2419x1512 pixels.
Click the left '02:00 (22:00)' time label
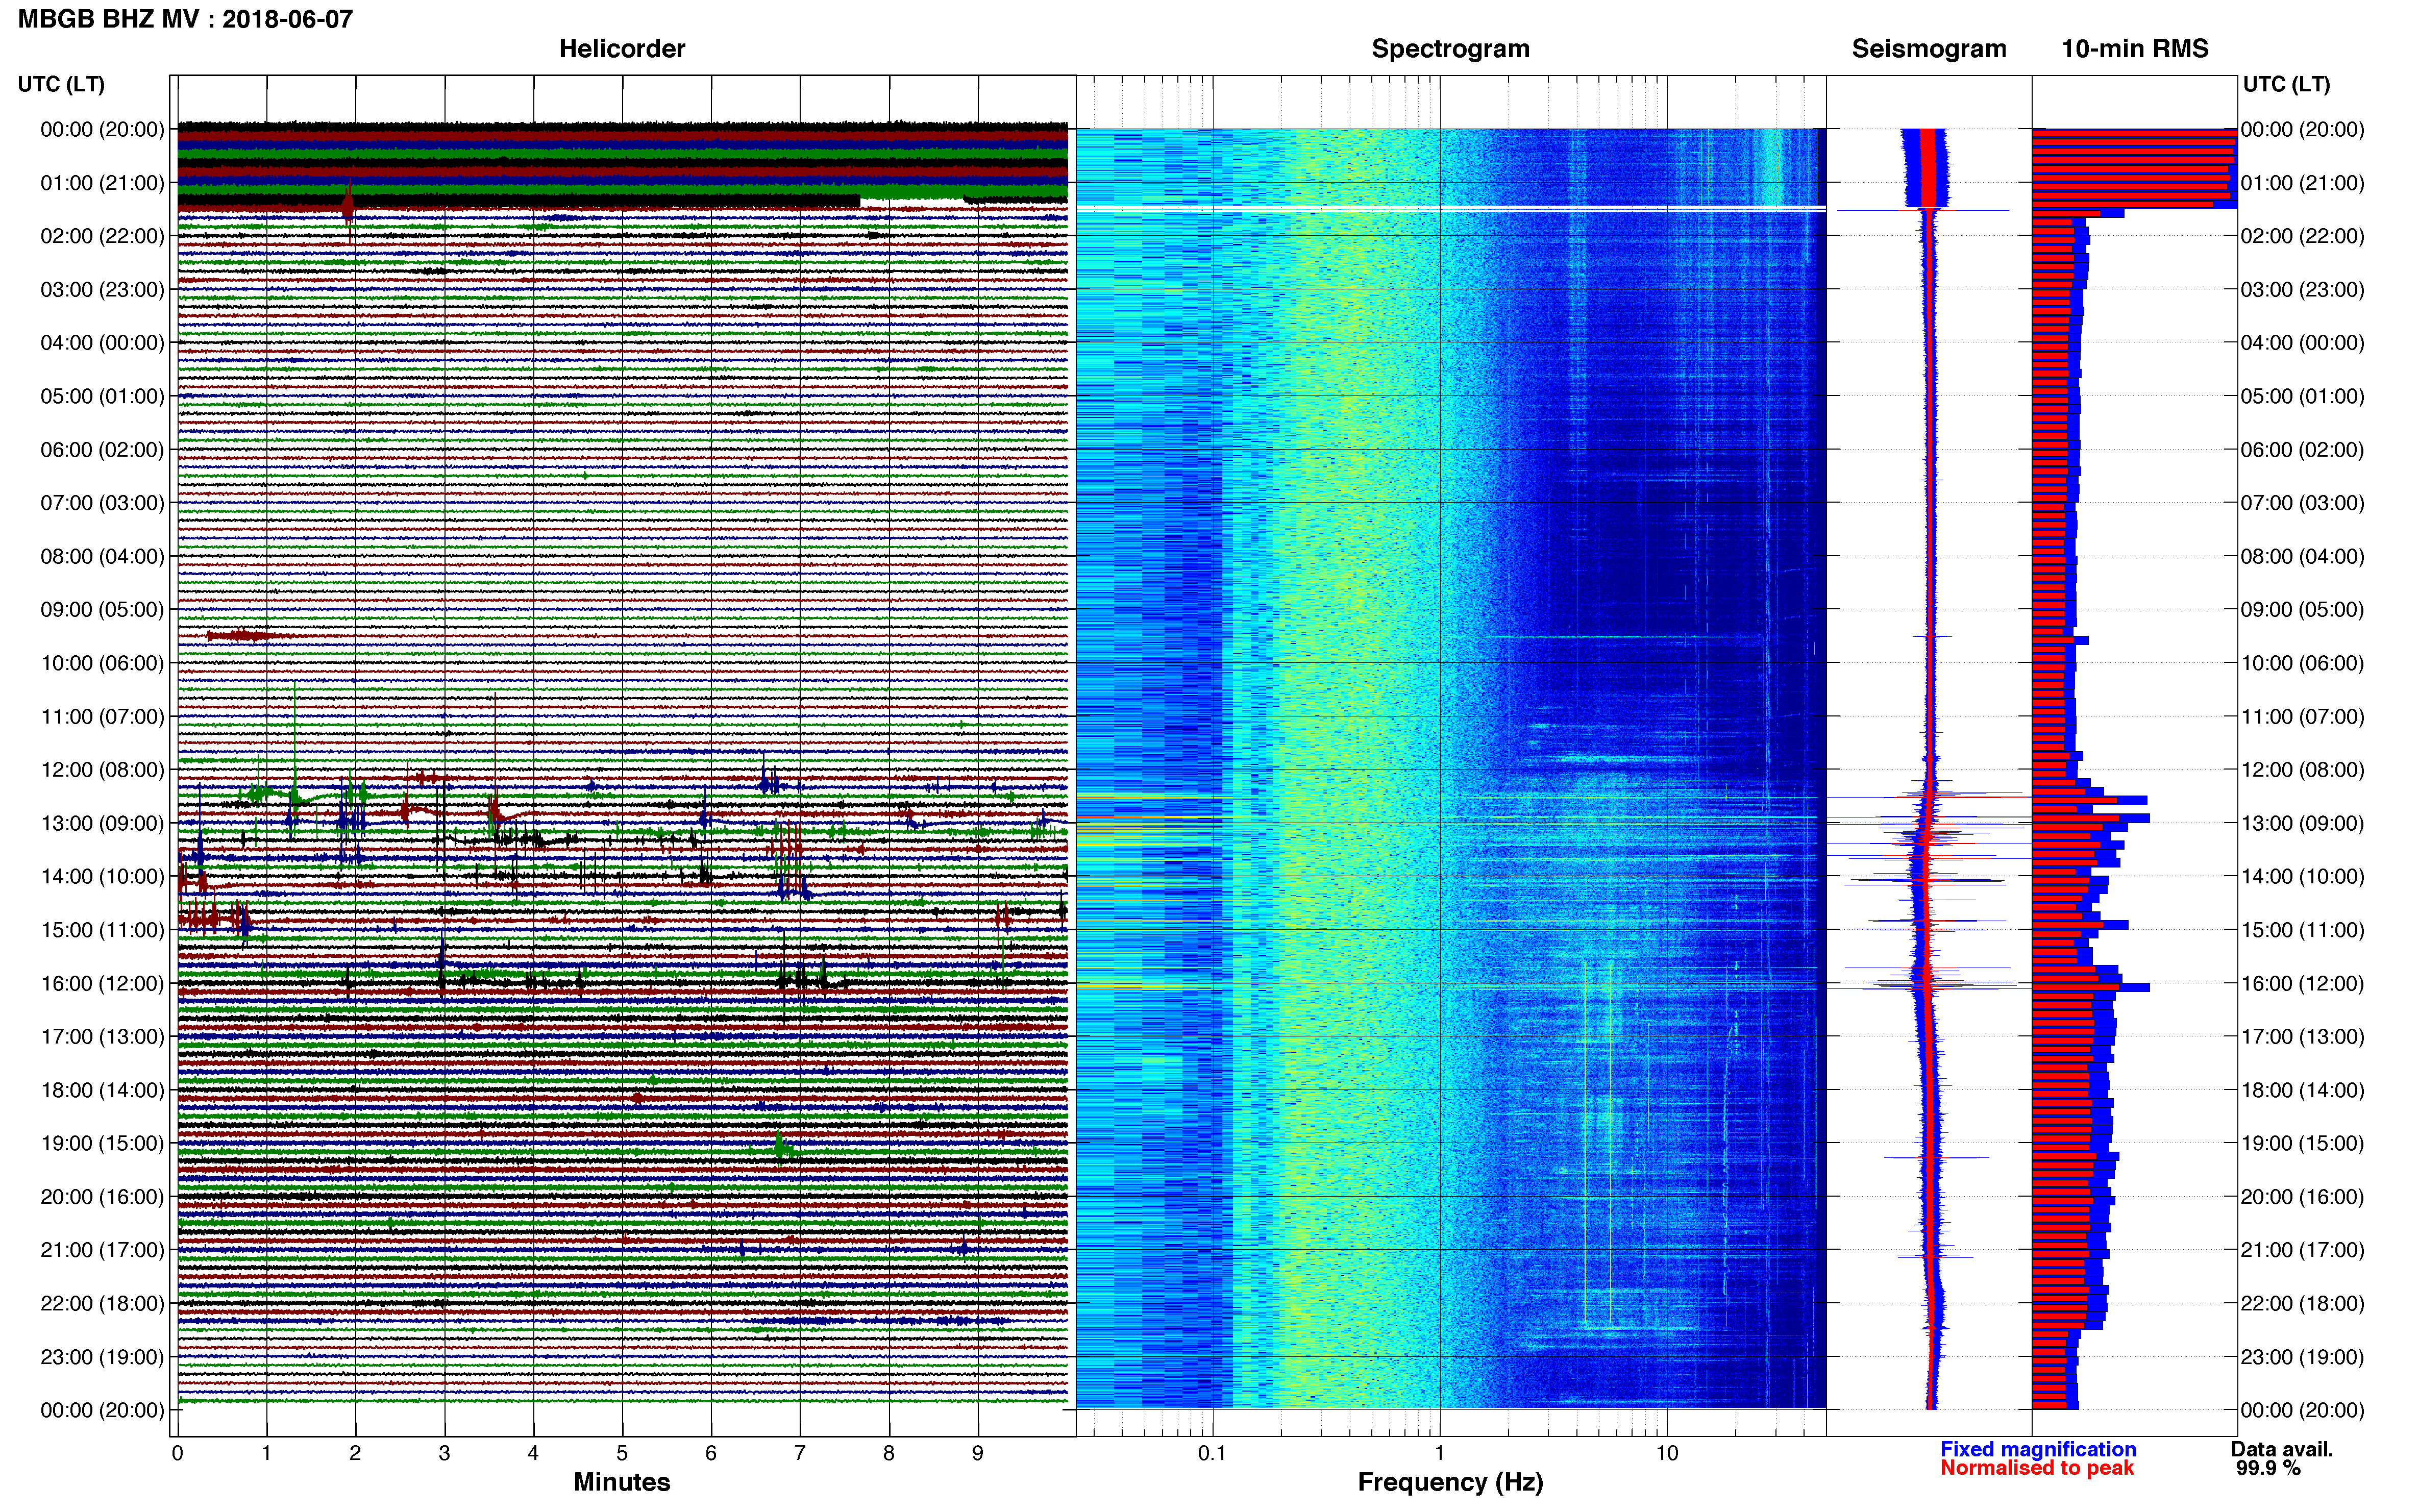point(102,236)
